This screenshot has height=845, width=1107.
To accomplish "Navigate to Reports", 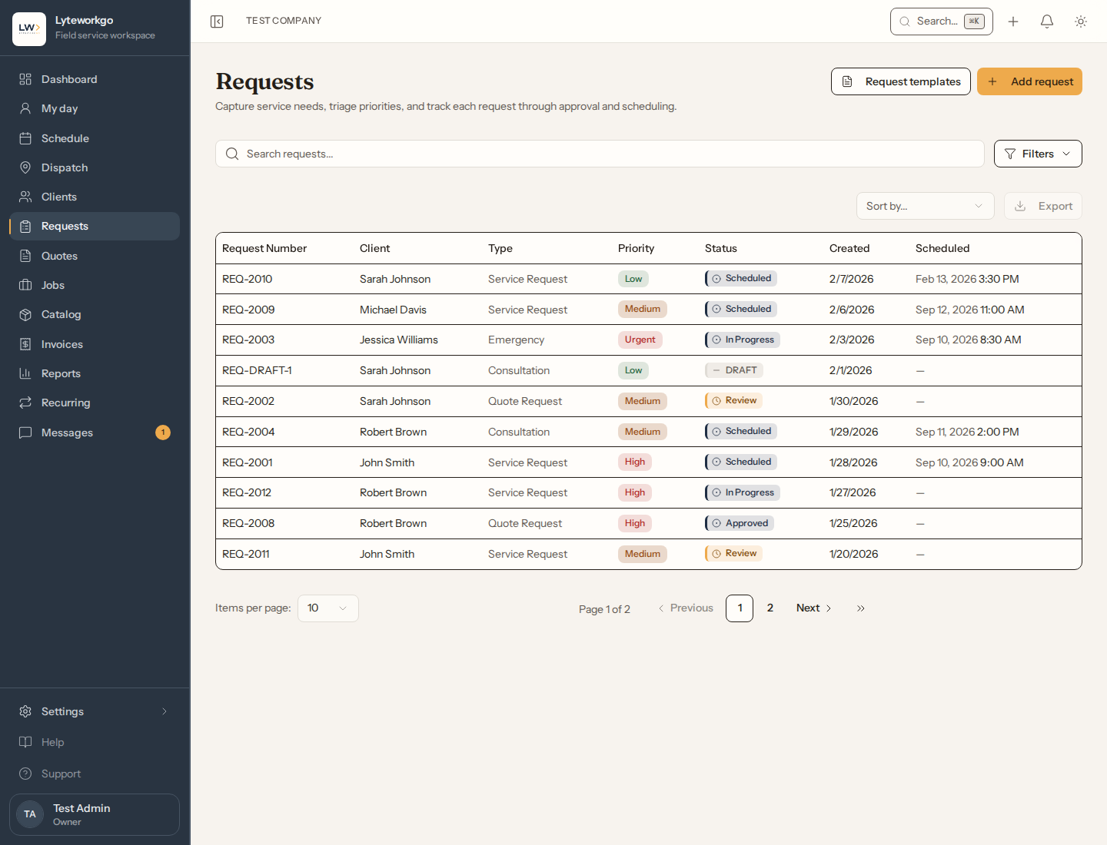I will pos(95,373).
